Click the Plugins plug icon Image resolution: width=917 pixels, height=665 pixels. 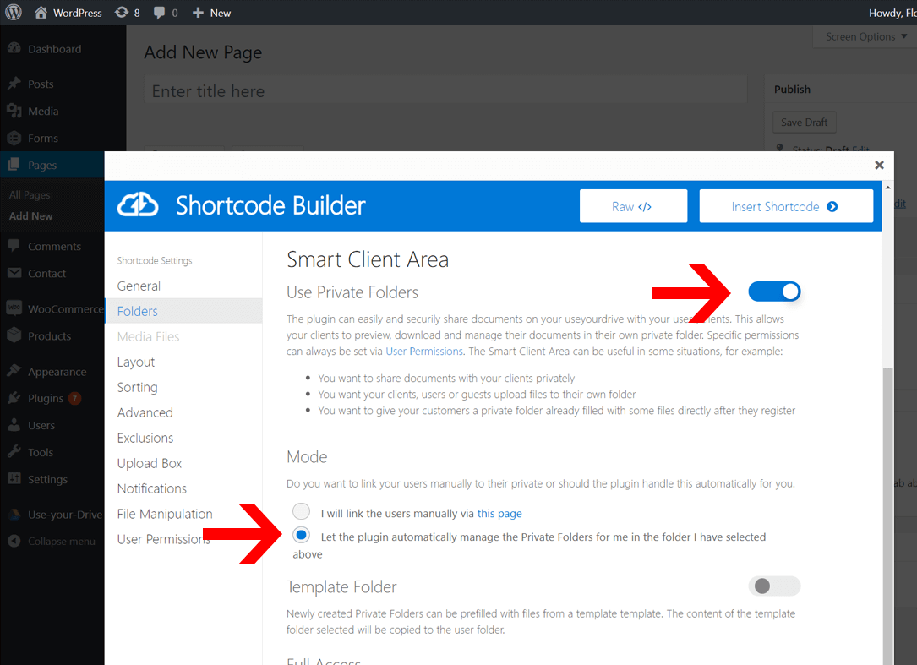click(14, 398)
